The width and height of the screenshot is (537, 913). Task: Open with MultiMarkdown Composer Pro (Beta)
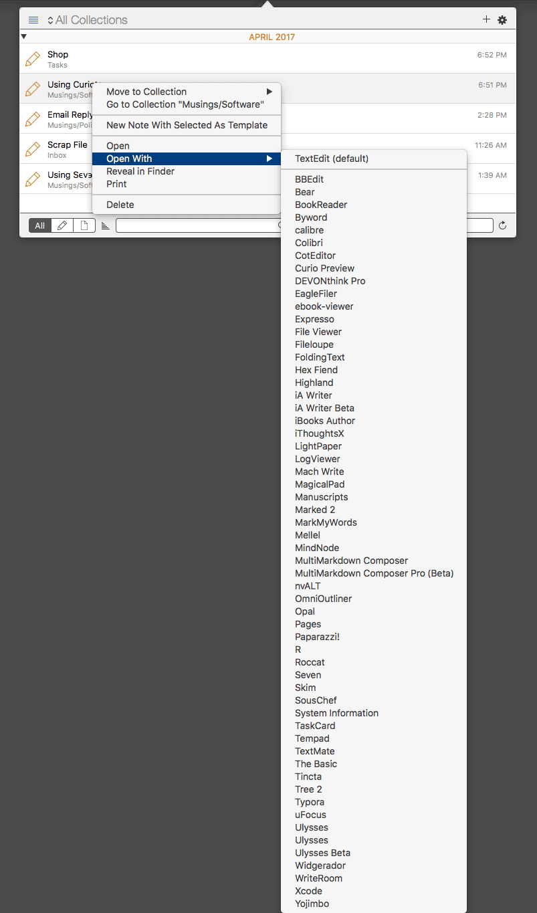(x=374, y=573)
